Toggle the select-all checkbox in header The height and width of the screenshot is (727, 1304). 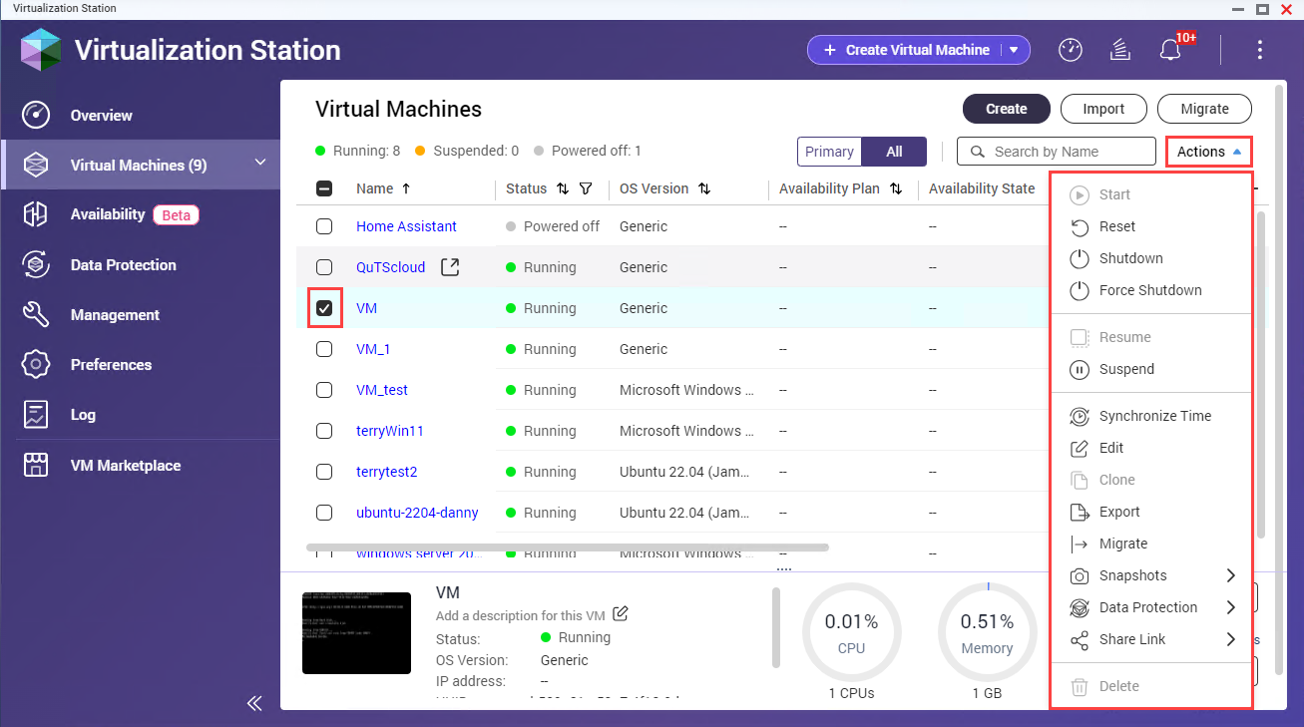click(324, 188)
